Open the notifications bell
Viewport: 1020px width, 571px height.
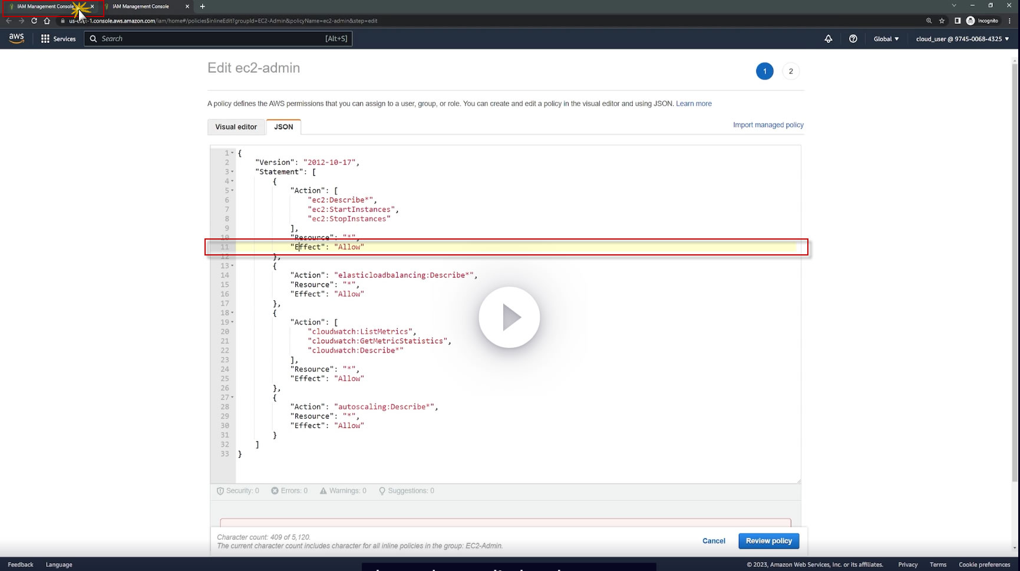click(x=828, y=39)
